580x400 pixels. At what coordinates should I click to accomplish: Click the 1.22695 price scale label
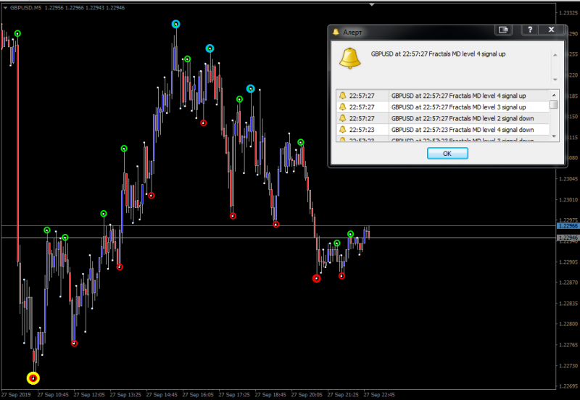pos(568,386)
